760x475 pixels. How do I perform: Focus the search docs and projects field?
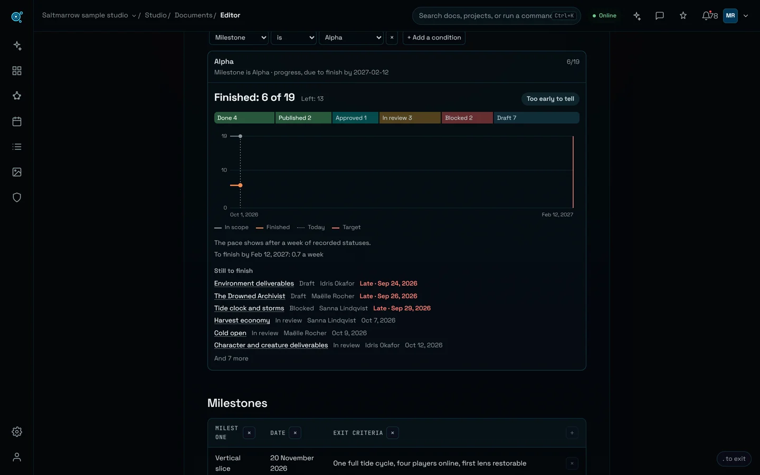(x=497, y=16)
